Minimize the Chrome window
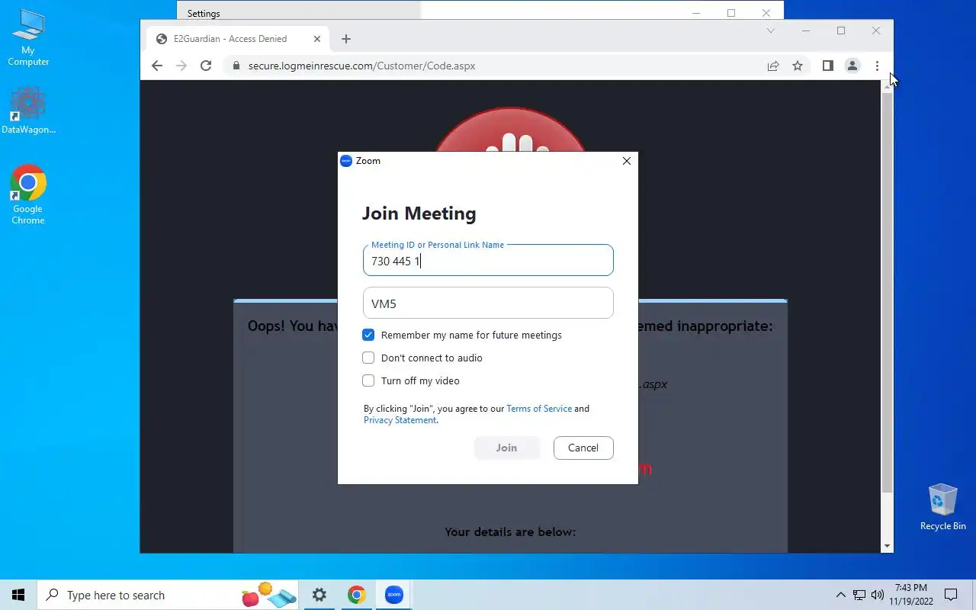 tap(806, 31)
